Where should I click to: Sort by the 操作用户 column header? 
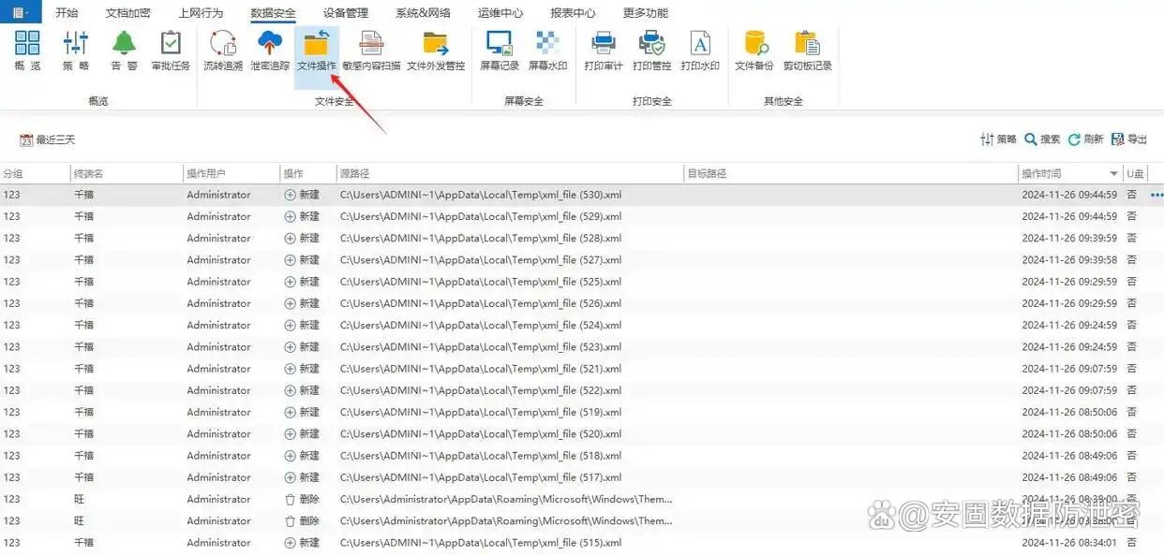(x=231, y=174)
